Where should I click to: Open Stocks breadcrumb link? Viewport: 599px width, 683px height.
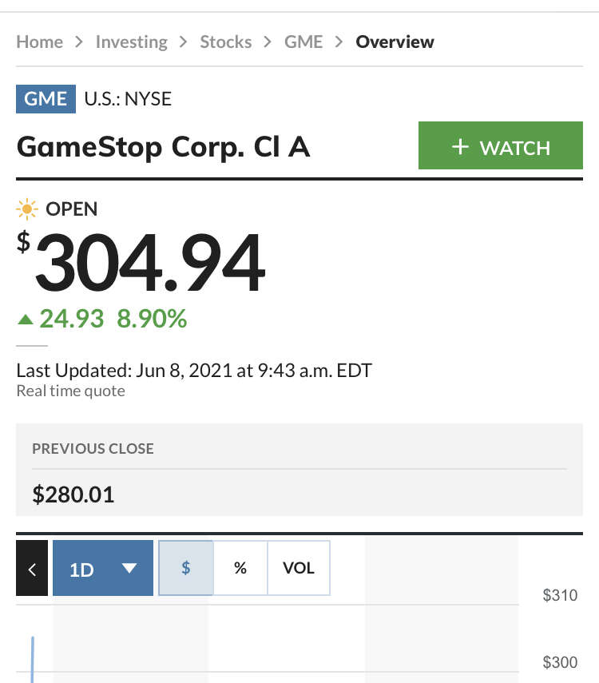click(226, 42)
